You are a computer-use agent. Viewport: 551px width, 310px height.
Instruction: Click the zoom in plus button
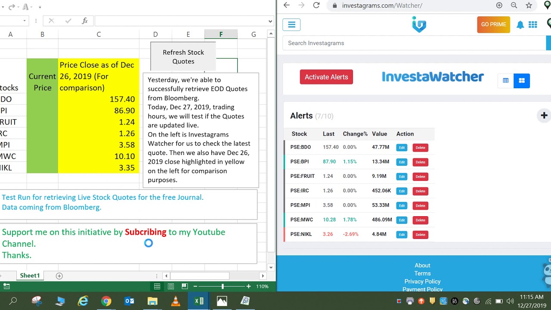248,286
